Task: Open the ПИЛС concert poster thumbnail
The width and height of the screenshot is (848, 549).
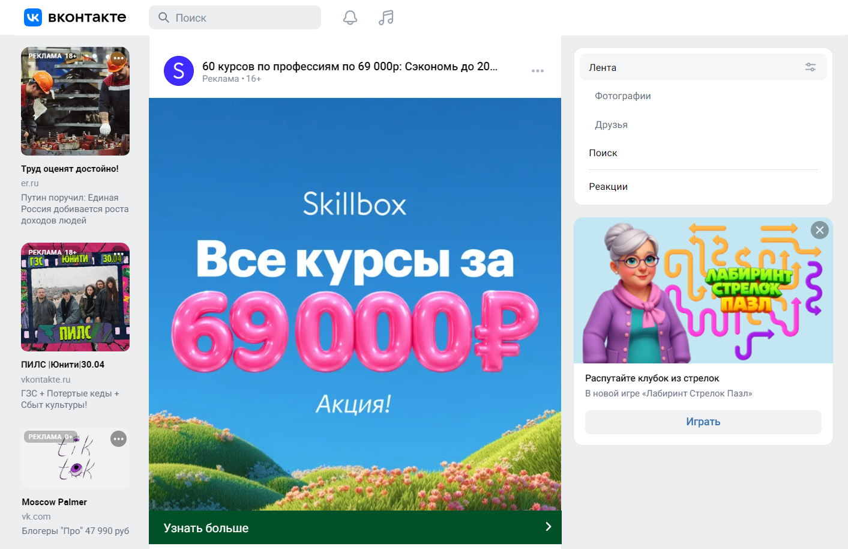Action: pyautogui.click(x=75, y=297)
